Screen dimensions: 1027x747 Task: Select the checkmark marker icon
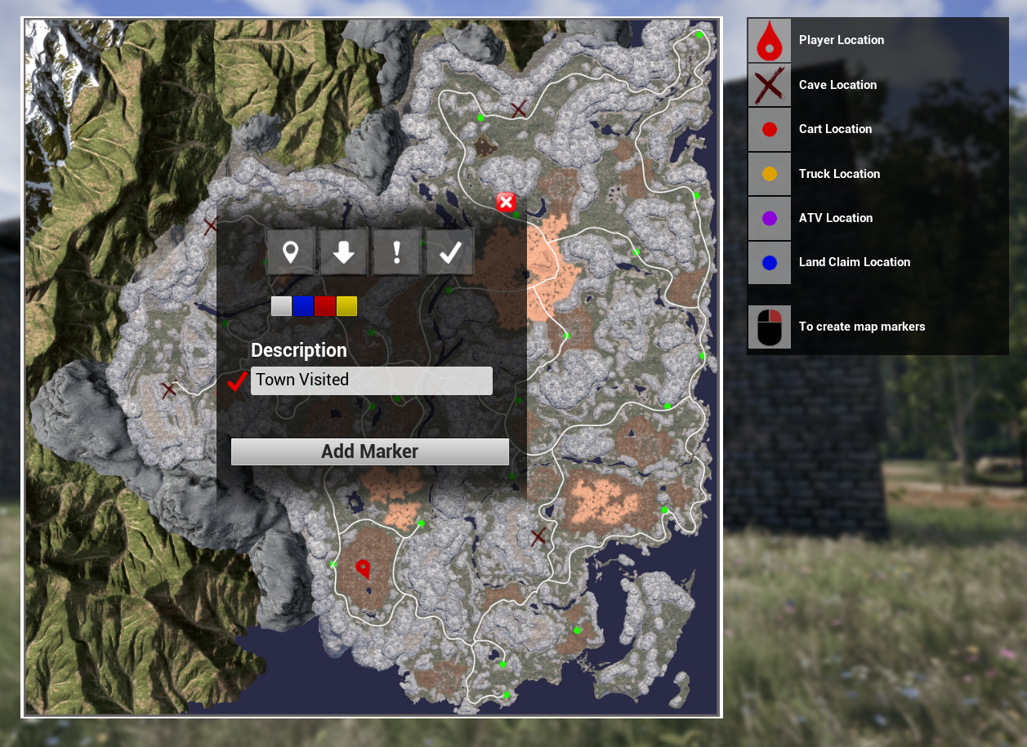click(450, 252)
